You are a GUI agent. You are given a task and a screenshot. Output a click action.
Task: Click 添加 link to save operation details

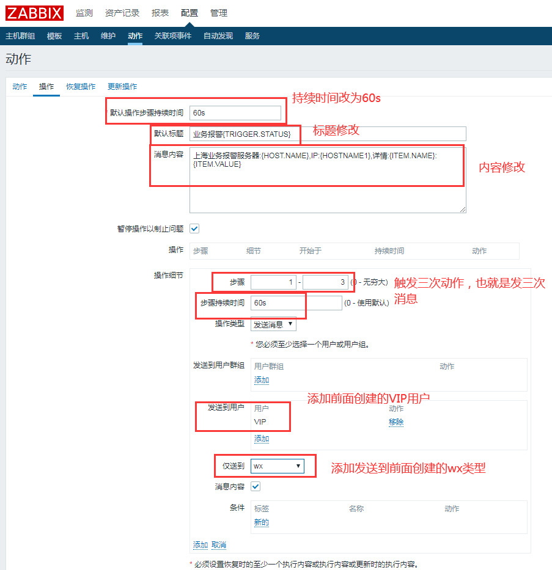201,545
